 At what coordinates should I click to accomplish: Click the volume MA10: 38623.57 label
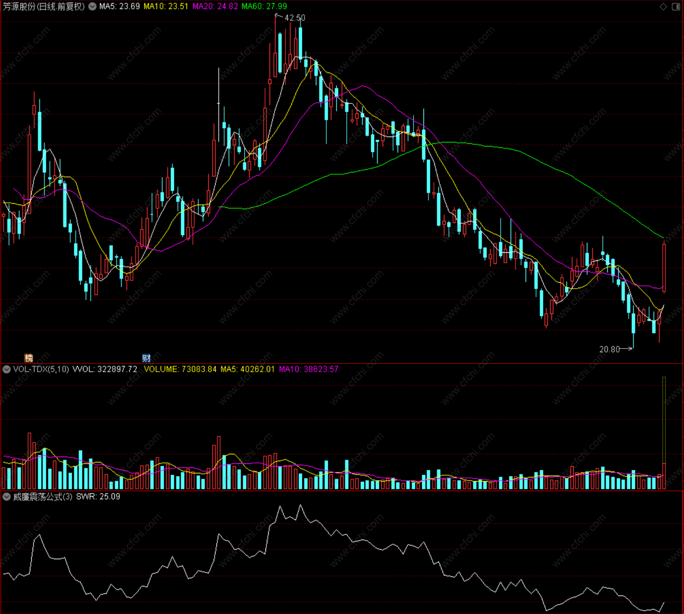[x=309, y=369]
